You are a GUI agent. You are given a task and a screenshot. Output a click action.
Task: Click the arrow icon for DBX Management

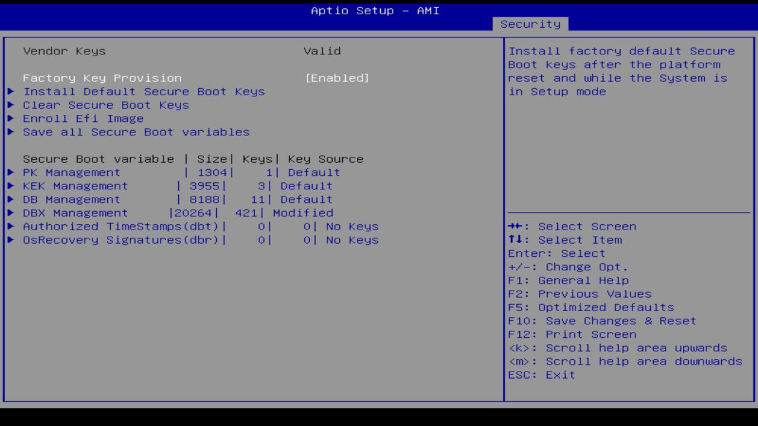[x=11, y=212]
